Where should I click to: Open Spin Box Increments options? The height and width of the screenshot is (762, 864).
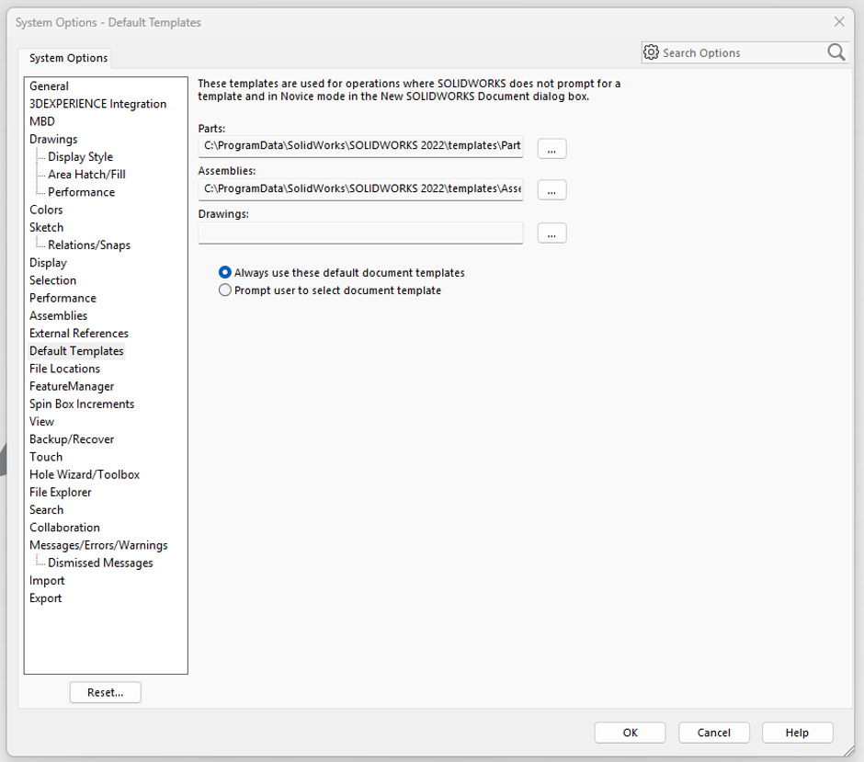coord(82,404)
